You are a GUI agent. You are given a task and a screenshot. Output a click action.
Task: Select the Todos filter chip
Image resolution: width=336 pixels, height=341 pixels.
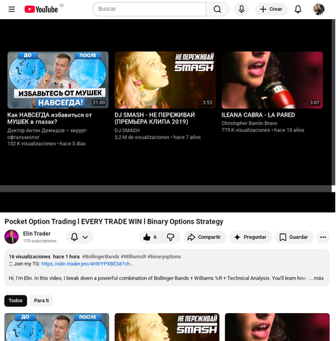click(x=16, y=301)
